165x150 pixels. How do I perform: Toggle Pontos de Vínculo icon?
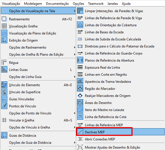(4, 106)
